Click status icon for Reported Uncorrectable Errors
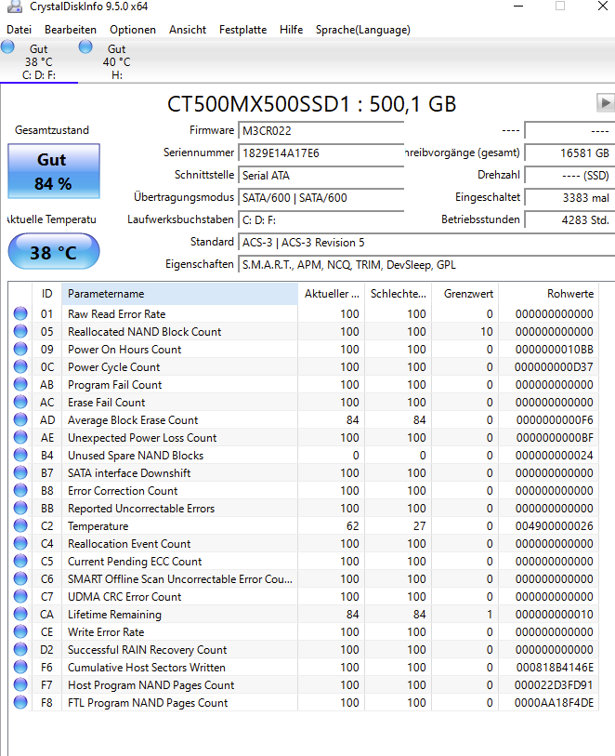This screenshot has height=756, width=615. pos(20,508)
